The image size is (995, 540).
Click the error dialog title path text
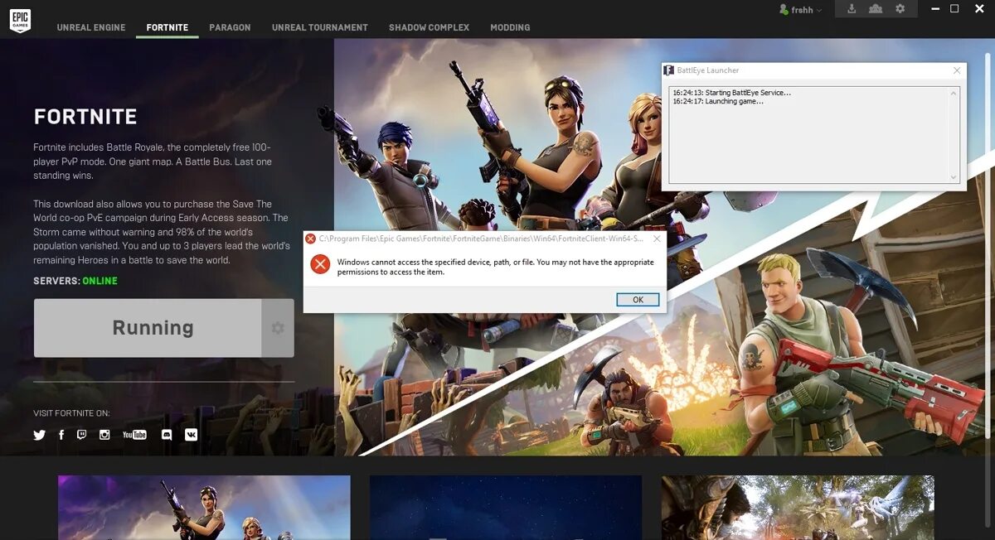tap(481, 239)
